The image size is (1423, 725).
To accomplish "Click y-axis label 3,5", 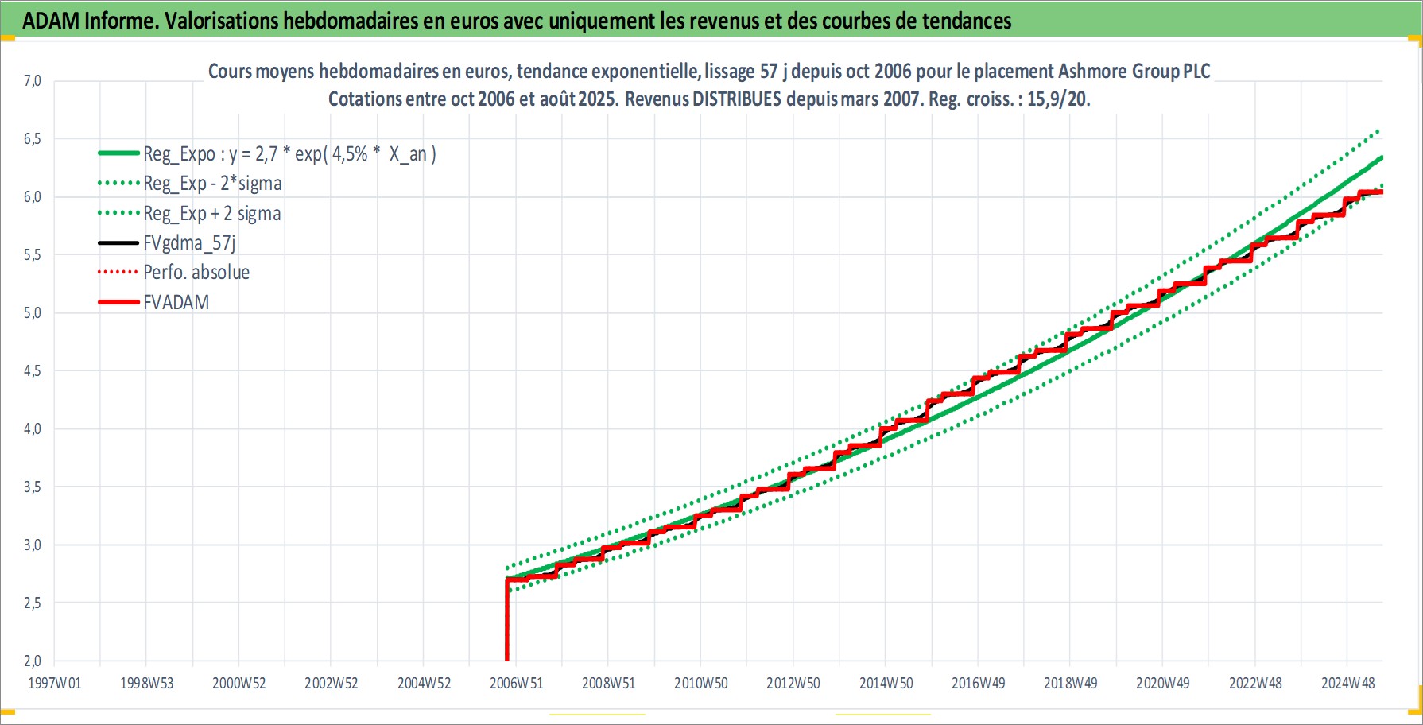I will pyautogui.click(x=32, y=487).
